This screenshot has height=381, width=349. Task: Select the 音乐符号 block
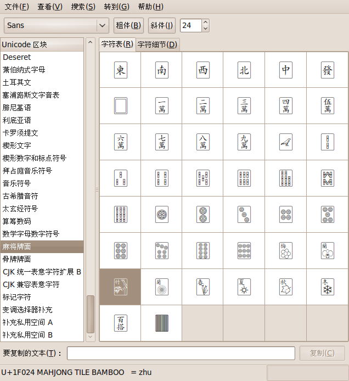pyautogui.click(x=42, y=183)
